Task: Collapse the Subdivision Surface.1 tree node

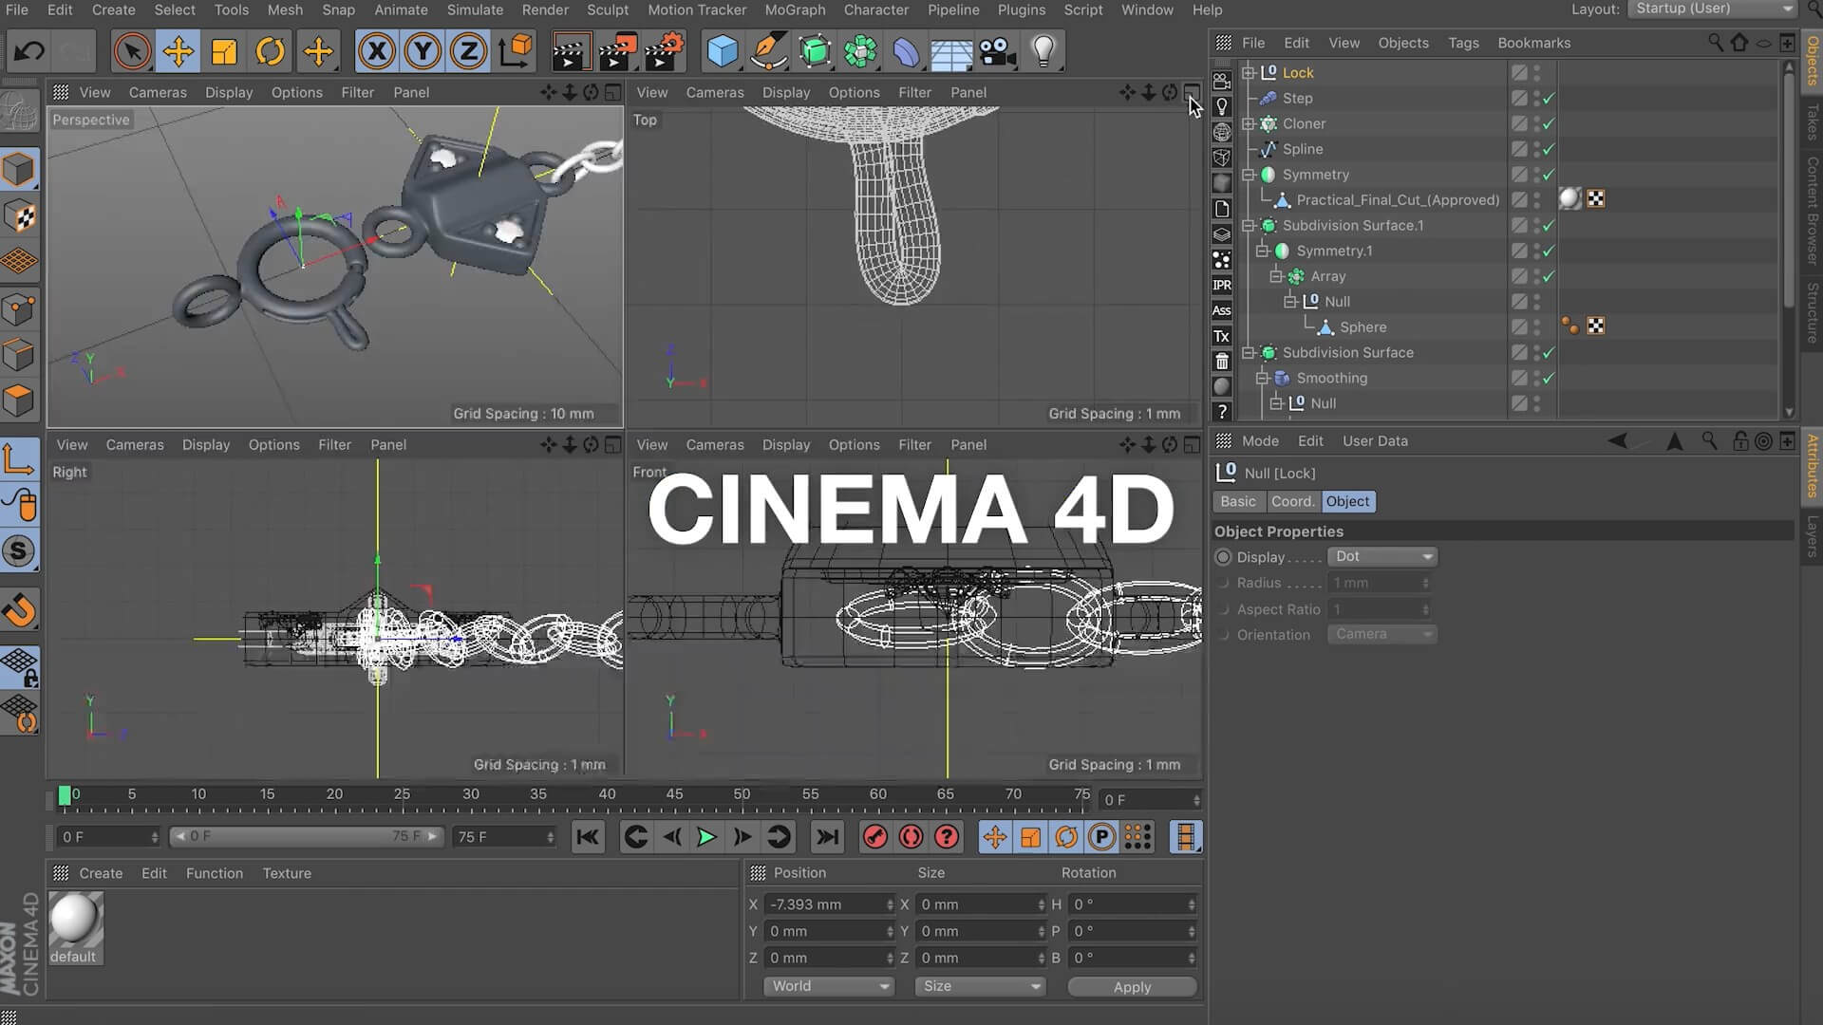Action: 1249,226
